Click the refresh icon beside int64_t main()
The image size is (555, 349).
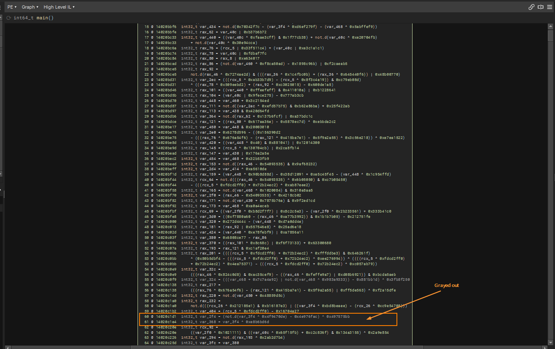[9, 18]
